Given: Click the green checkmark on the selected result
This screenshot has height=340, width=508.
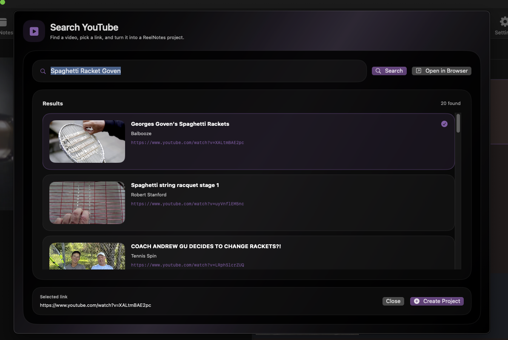Looking at the screenshot, I should [x=444, y=124].
